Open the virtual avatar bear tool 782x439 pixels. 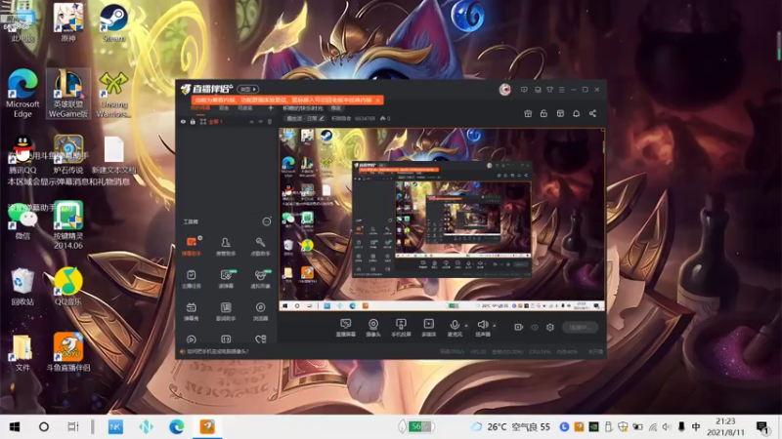(260, 279)
